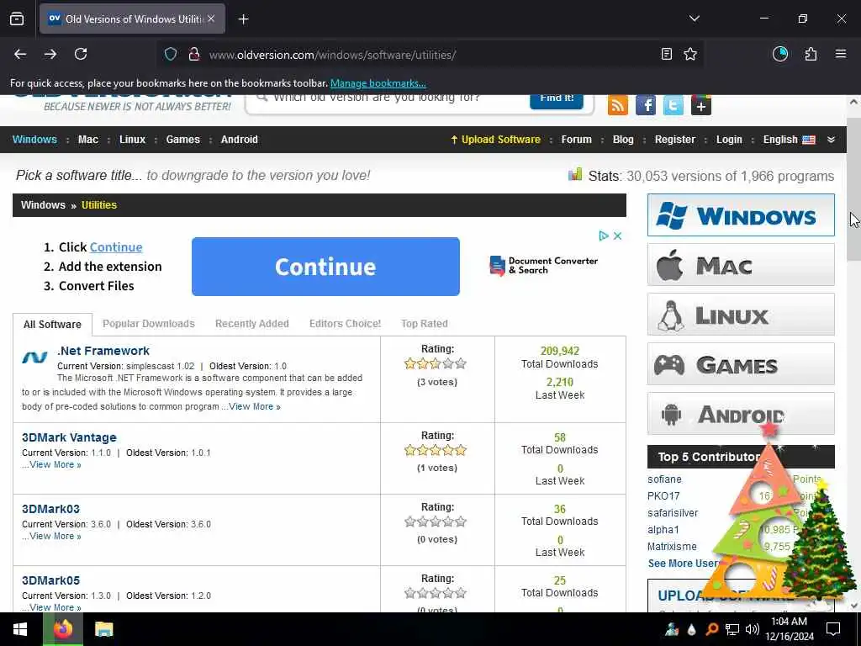Viewport: 861px width, 646px height.
Task: Bookmark this page with the star icon
Action: pos(690,54)
